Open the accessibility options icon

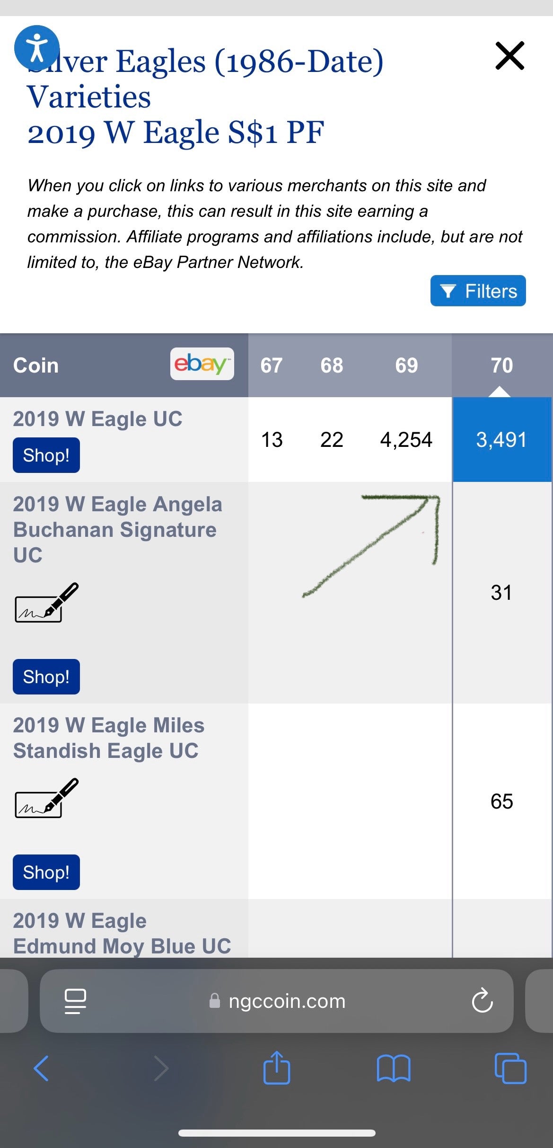37,47
